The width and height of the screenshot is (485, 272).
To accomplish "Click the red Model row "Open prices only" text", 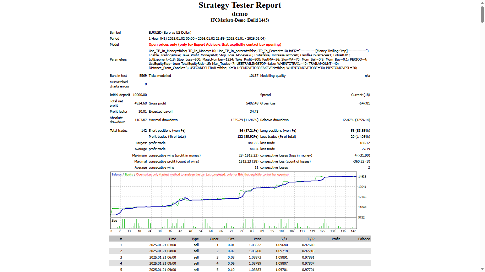I will click(x=215, y=45).
